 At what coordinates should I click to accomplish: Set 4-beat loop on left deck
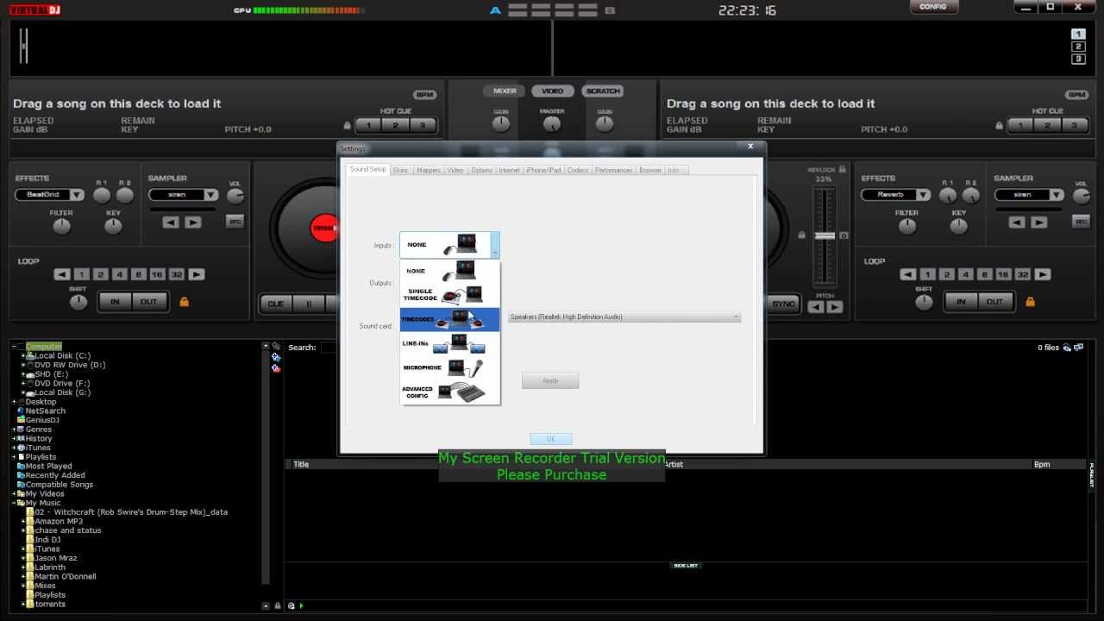point(120,274)
